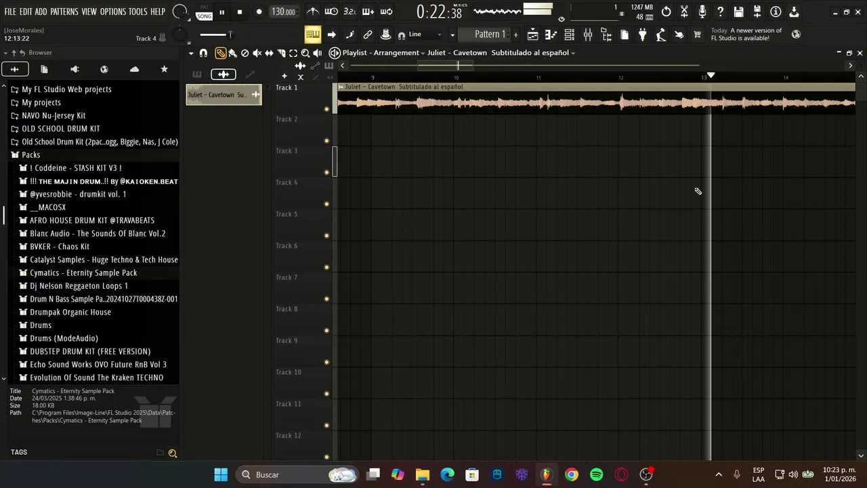Save the project with floppy disk icon
Image resolution: width=867 pixels, height=488 pixels.
click(738, 12)
